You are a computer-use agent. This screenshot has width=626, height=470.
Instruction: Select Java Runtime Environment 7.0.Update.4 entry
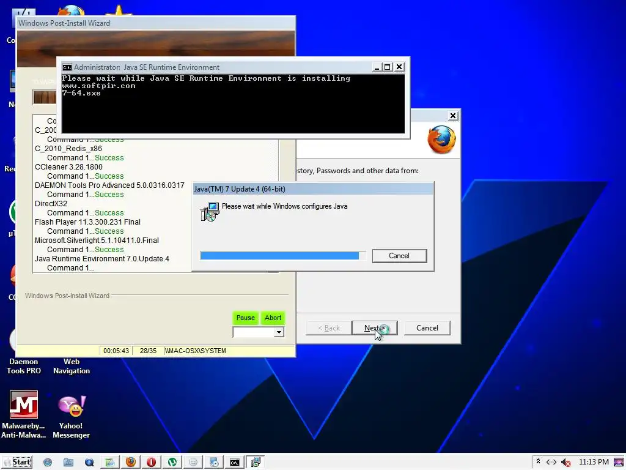[x=102, y=259]
